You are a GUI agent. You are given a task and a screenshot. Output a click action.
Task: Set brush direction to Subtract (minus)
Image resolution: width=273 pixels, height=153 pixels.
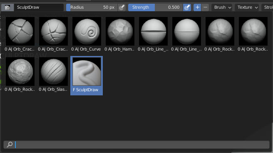pos(205,7)
